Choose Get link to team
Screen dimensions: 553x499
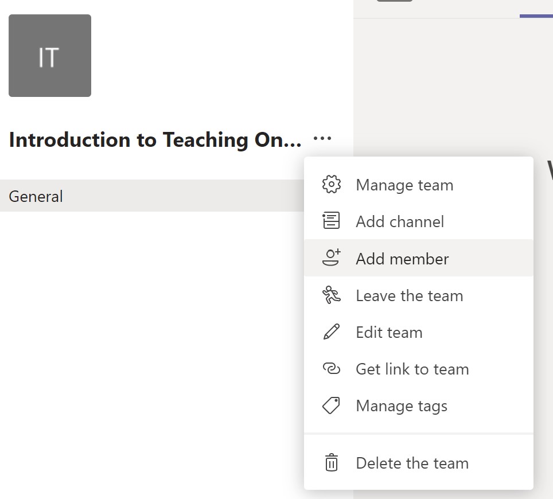point(412,369)
